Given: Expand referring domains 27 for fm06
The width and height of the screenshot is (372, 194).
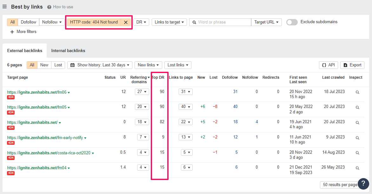Looking at the screenshot, I should click(x=142, y=92).
